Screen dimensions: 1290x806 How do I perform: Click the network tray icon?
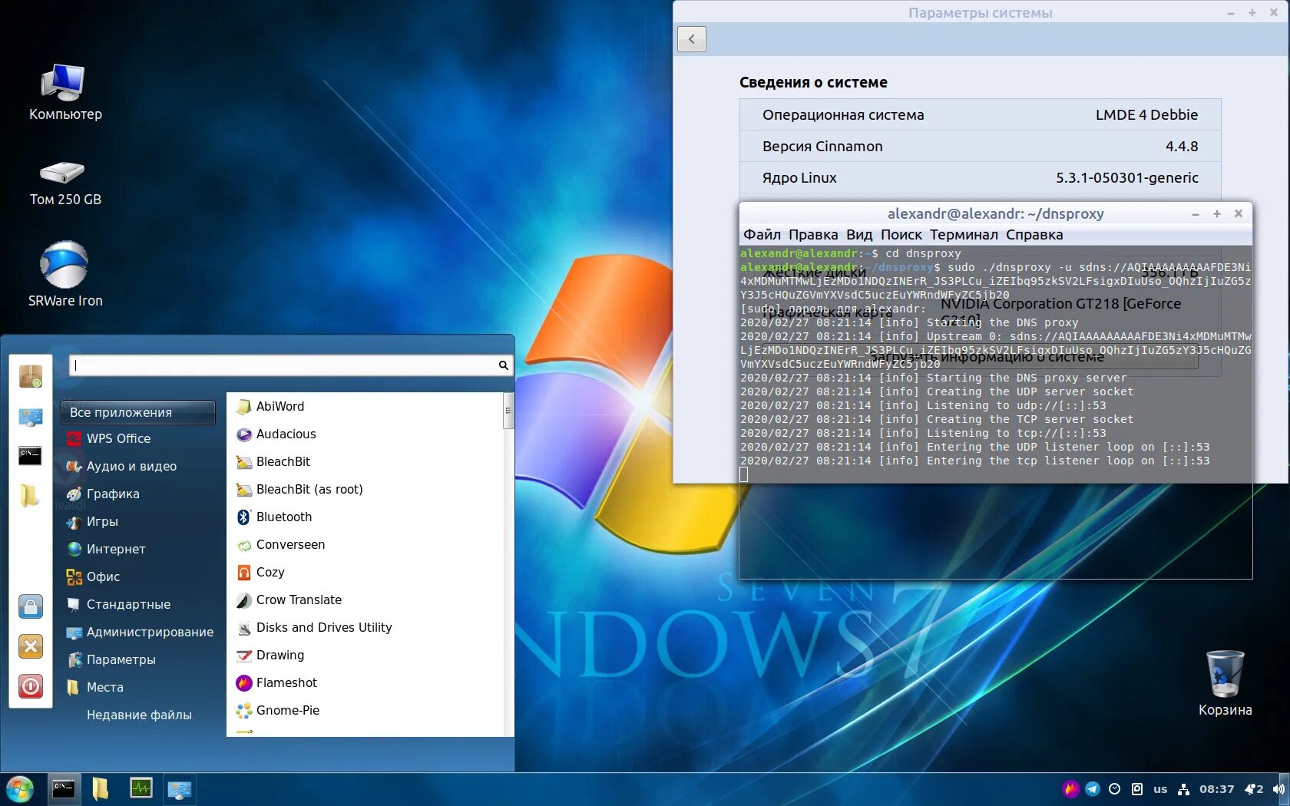1184,789
